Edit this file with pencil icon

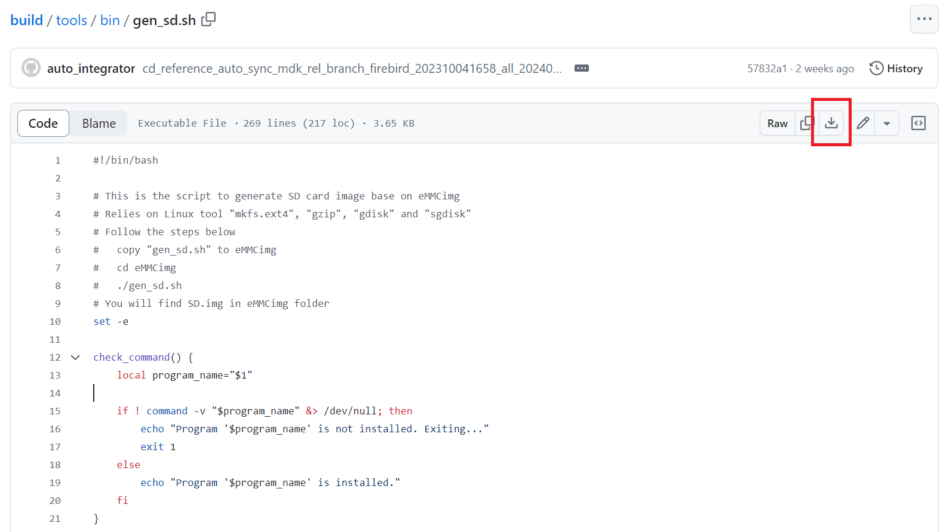coord(862,124)
